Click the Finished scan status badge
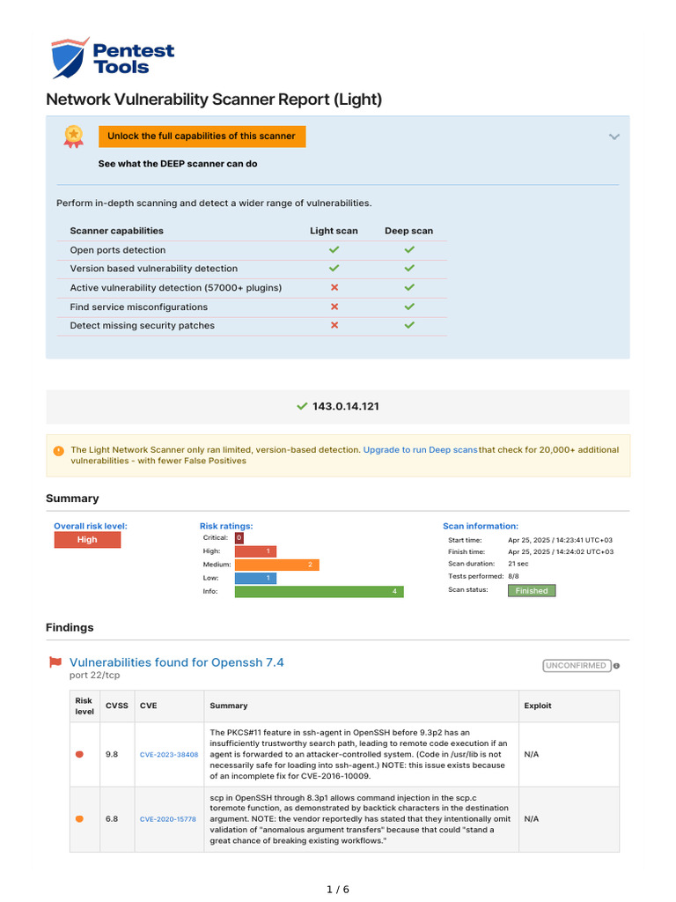Image resolution: width=676 pixels, height=902 pixels. pyautogui.click(x=532, y=591)
